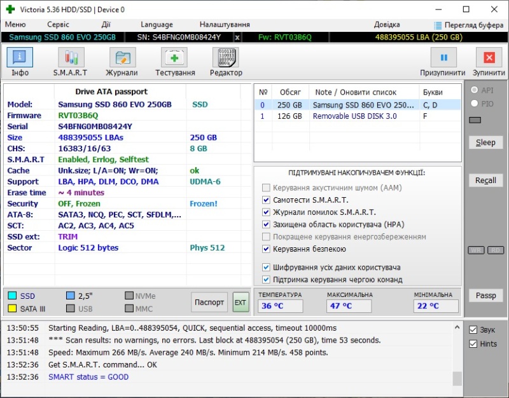The image size is (509, 398).
Task: Click the gray MMC indicator square
Action: click(129, 308)
